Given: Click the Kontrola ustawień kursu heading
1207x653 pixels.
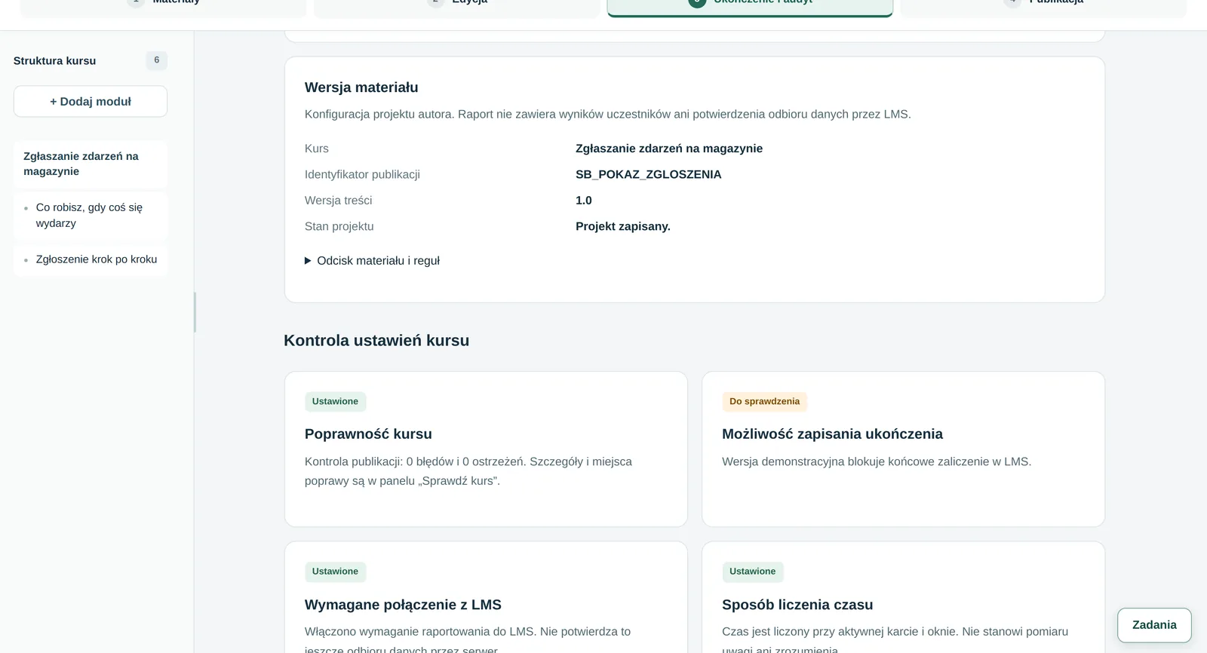Looking at the screenshot, I should 376,341.
